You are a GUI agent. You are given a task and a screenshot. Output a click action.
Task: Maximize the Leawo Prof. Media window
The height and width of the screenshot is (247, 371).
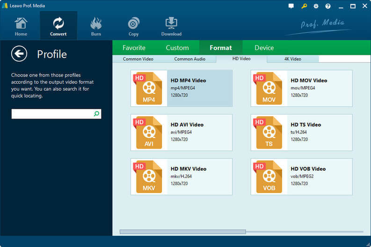353,6
